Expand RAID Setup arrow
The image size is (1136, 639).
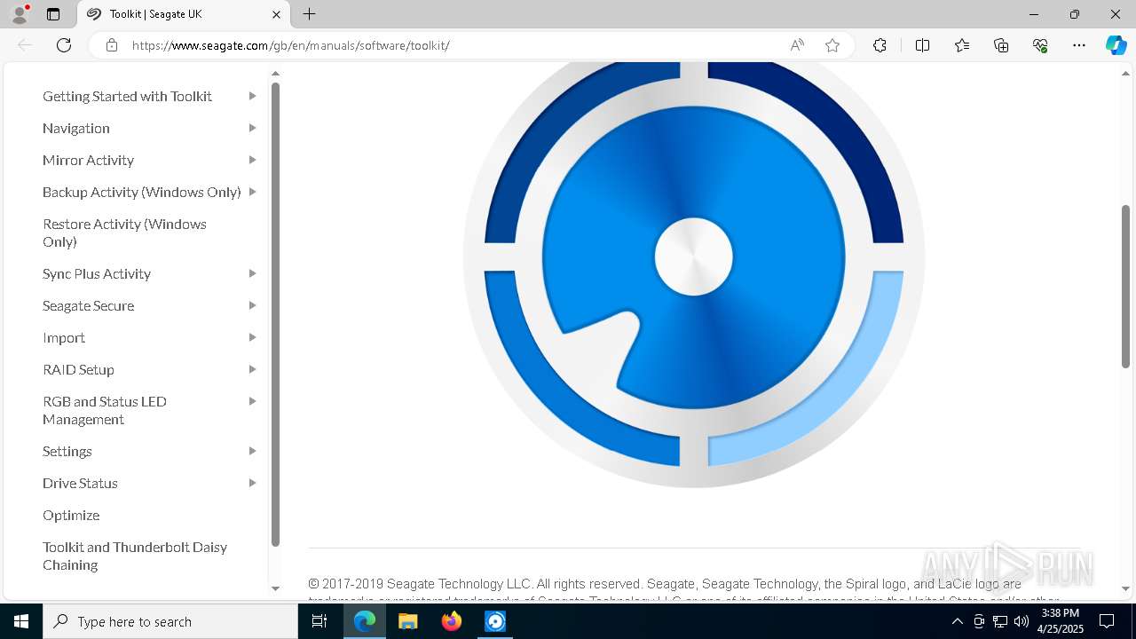click(253, 369)
